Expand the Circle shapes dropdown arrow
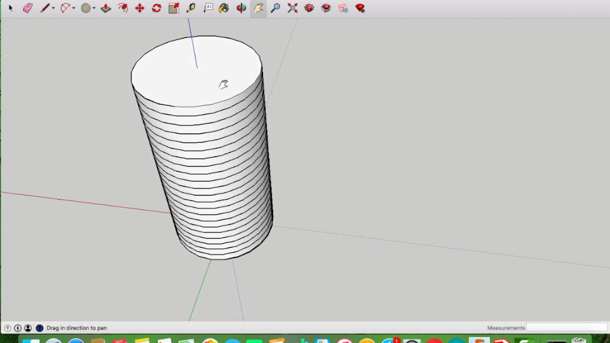The width and height of the screenshot is (610, 343). coord(94,8)
